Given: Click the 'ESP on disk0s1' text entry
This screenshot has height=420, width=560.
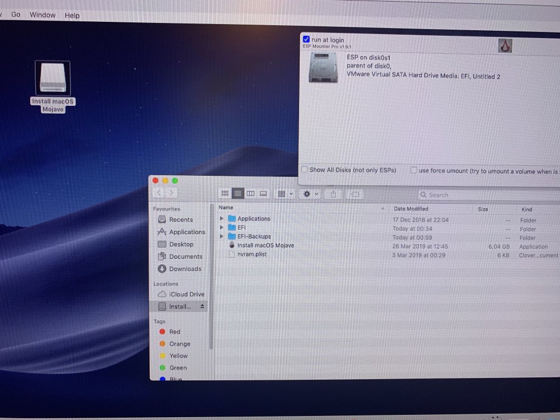Looking at the screenshot, I should pyautogui.click(x=368, y=58).
